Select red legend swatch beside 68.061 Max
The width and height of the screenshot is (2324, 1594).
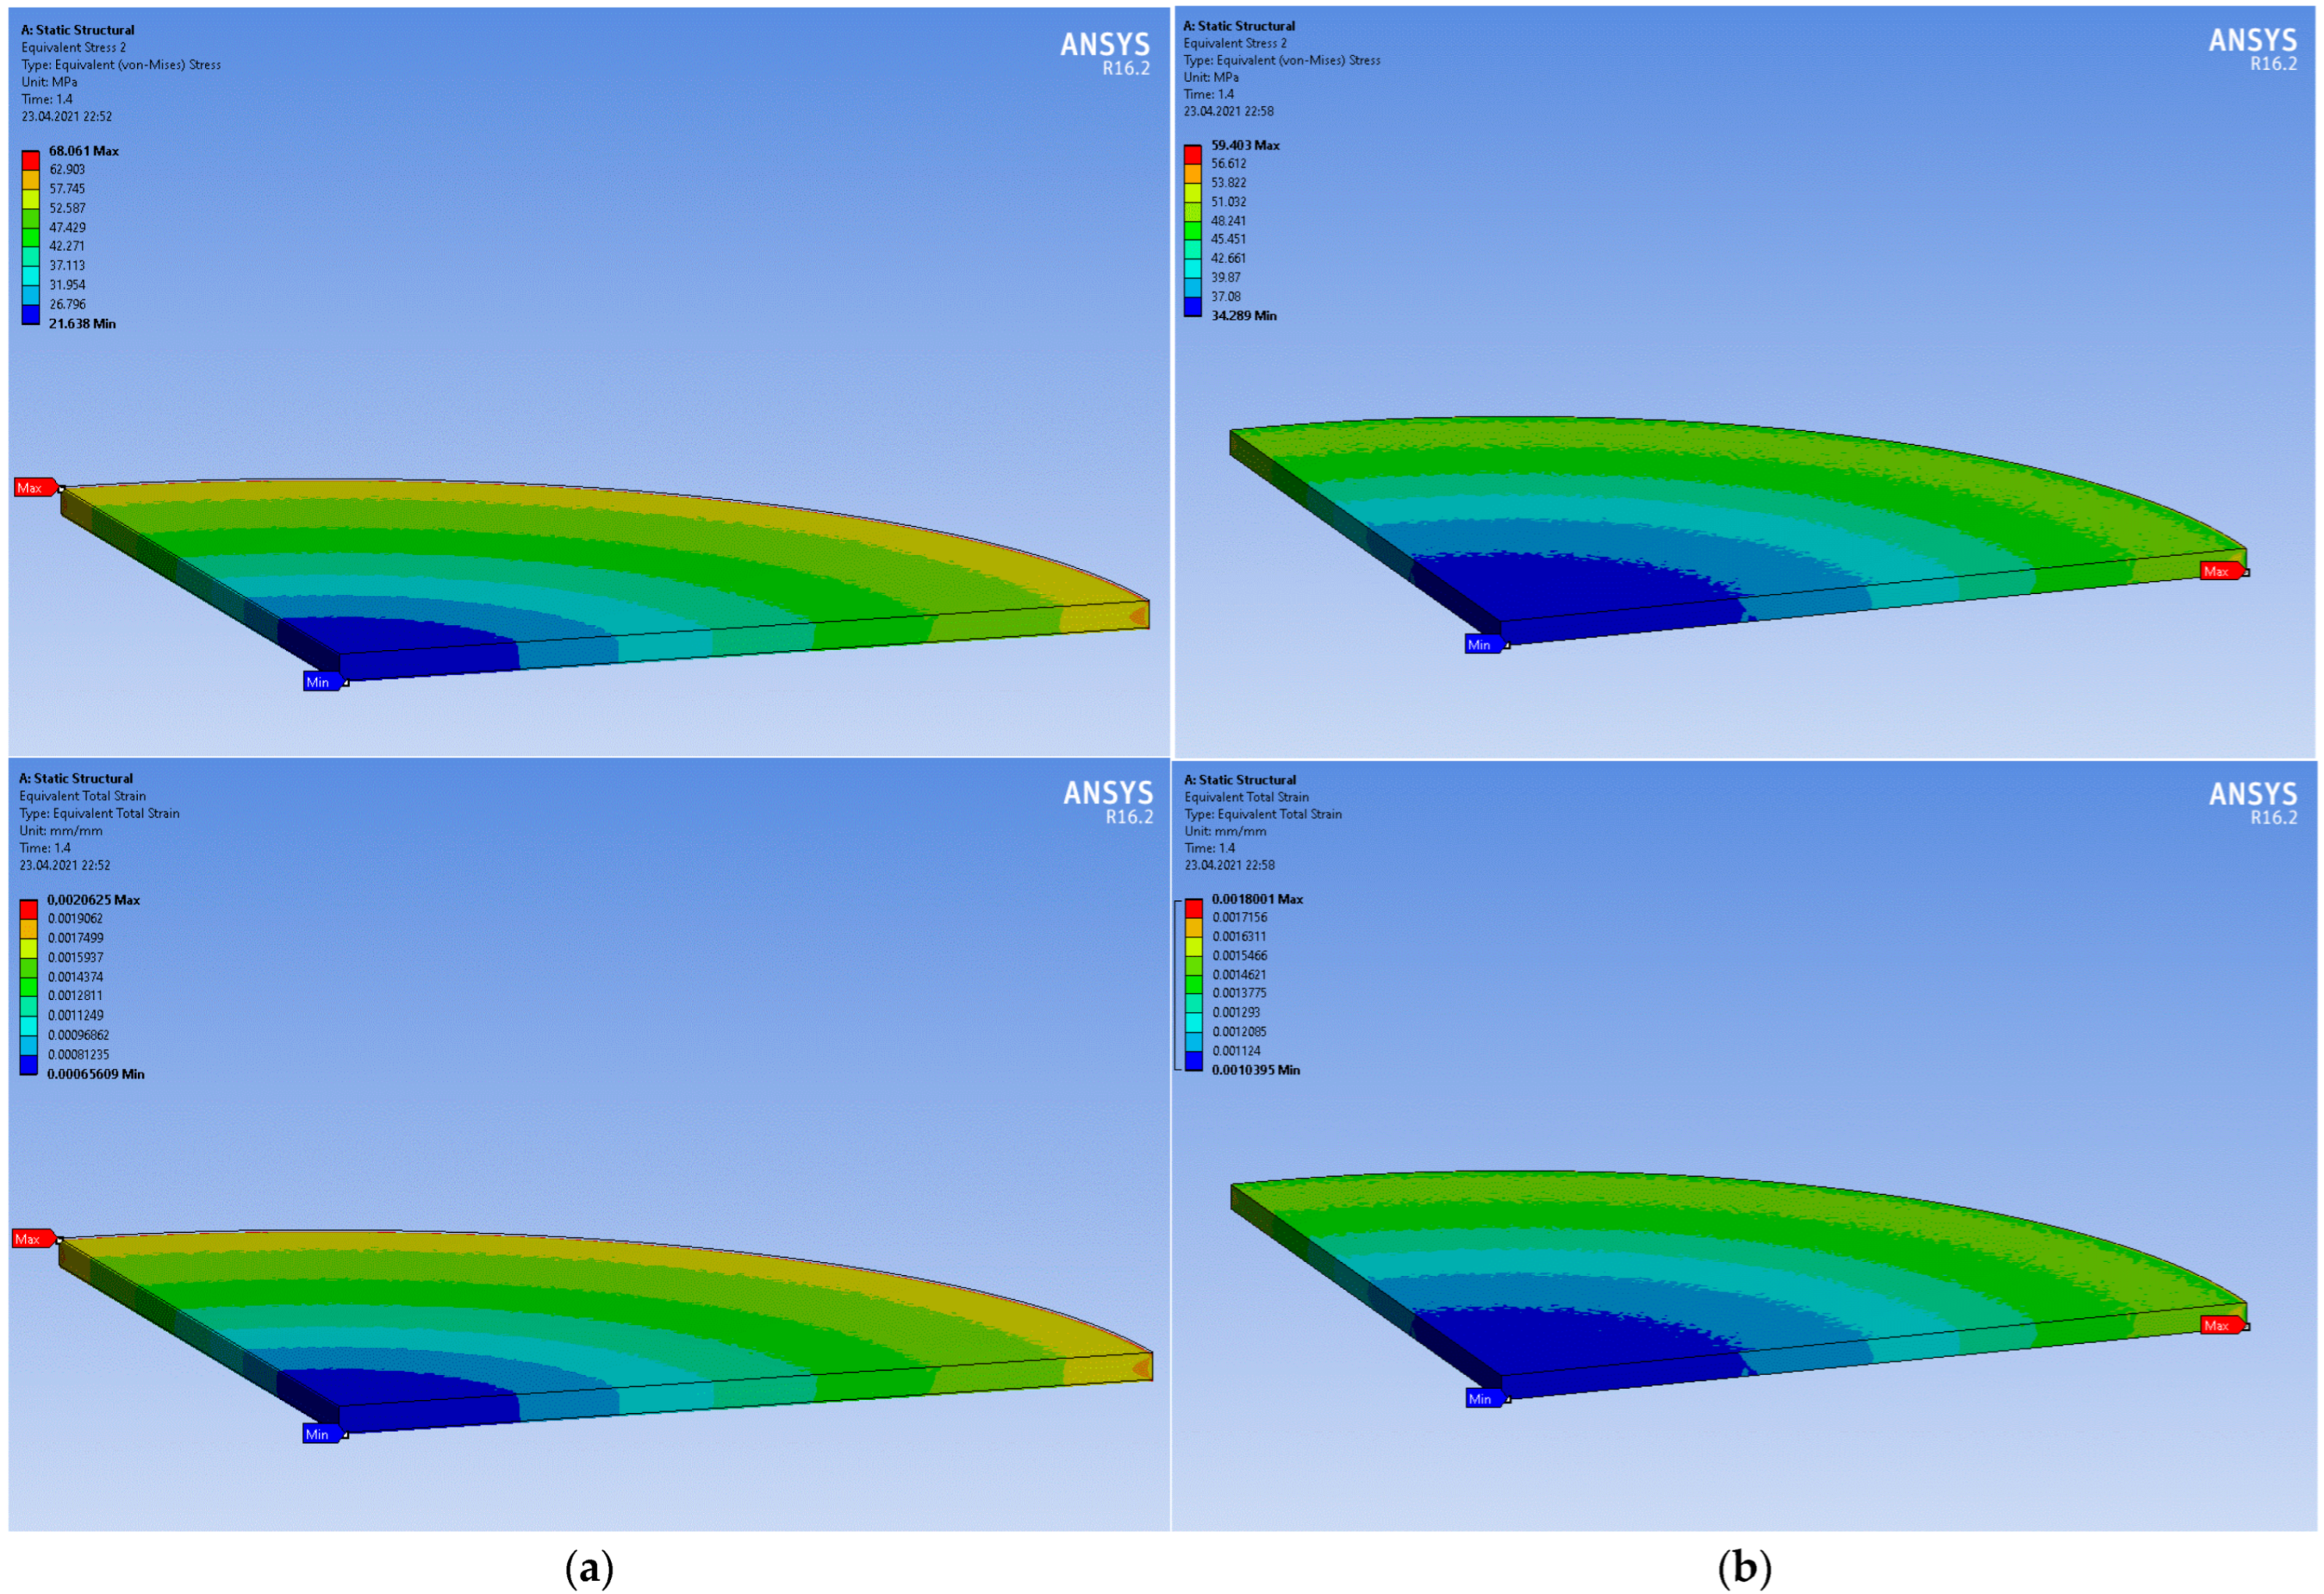pos(31,160)
